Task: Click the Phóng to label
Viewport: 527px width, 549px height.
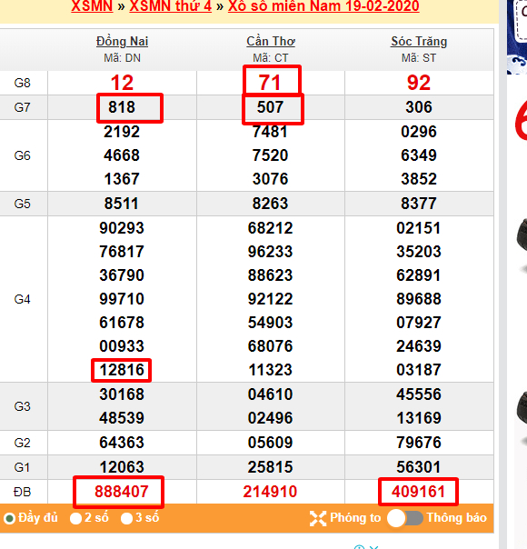Action: [355, 517]
